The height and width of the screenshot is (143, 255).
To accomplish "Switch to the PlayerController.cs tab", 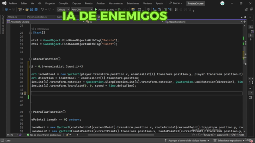I will [x=37, y=17].
